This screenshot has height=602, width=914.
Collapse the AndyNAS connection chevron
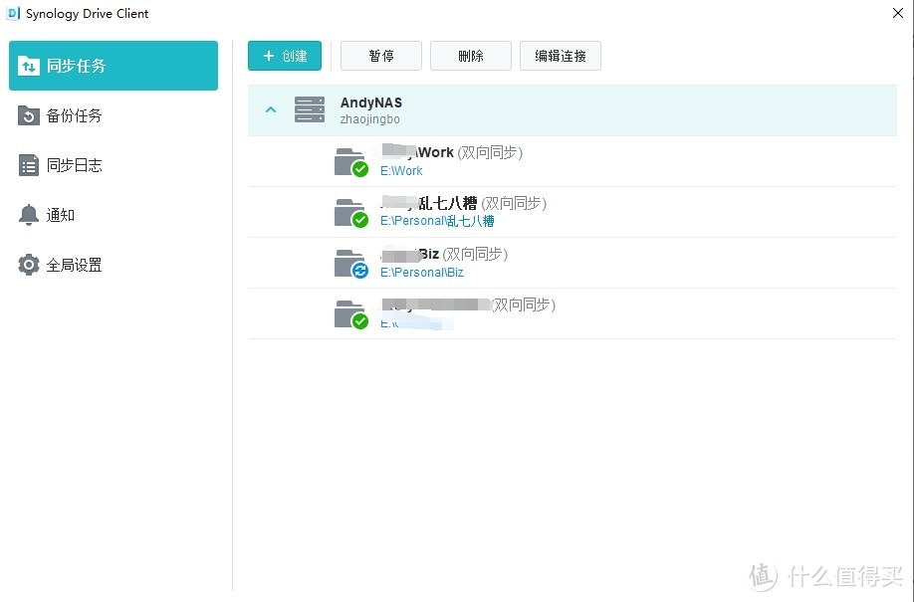[271, 109]
